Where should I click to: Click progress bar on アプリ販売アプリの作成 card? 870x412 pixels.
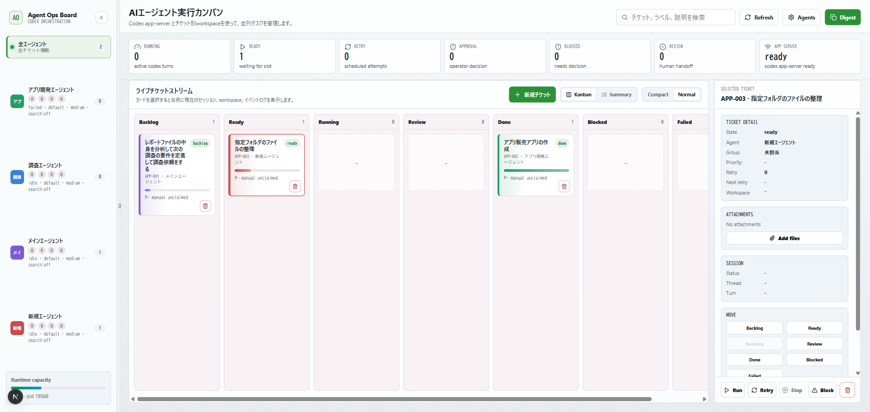pyautogui.click(x=536, y=170)
